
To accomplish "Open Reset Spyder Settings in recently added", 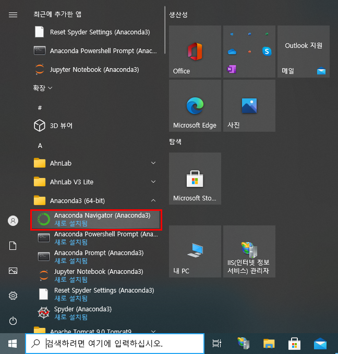I will tap(95, 32).
